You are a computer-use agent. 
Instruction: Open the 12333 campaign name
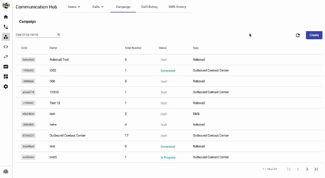(x=54, y=92)
